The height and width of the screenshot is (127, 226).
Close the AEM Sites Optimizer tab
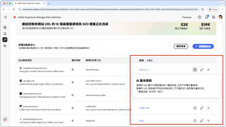(44, 3)
